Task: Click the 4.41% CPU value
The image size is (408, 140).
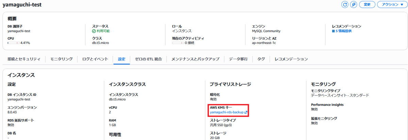Action: coord(25,43)
